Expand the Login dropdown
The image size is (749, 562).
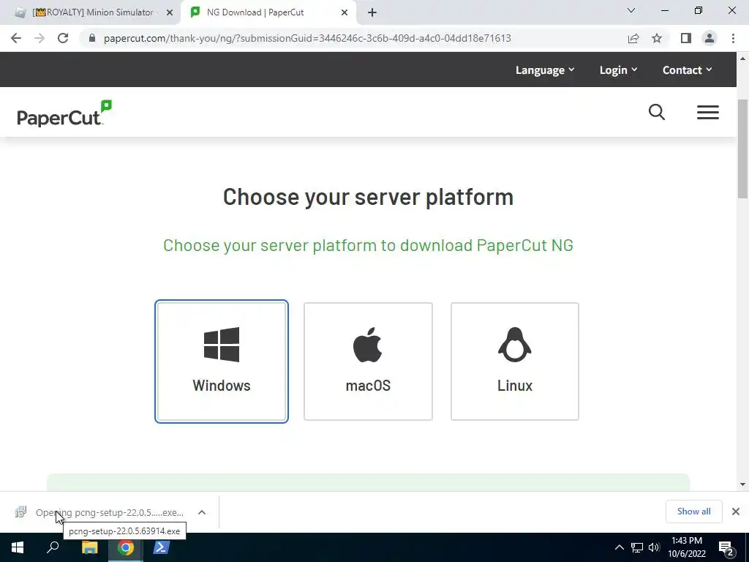(x=618, y=70)
